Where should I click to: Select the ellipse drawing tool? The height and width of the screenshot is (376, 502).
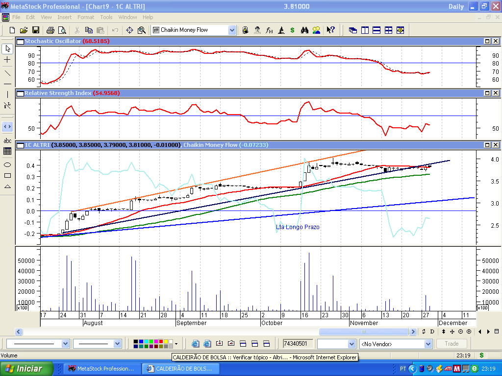[7, 164]
